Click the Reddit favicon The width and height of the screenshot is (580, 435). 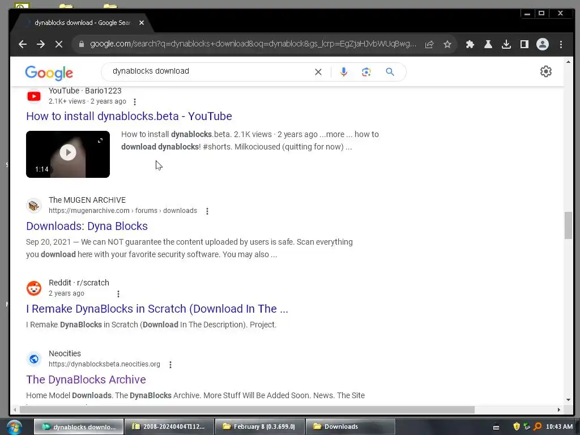coord(34,288)
